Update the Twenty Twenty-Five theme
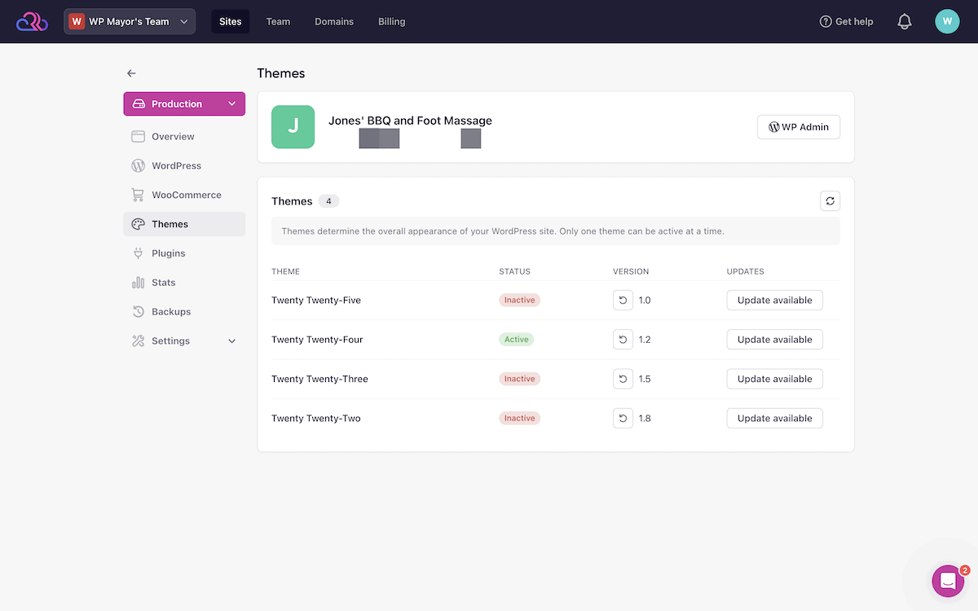Viewport: 978px width, 611px height. click(x=775, y=301)
